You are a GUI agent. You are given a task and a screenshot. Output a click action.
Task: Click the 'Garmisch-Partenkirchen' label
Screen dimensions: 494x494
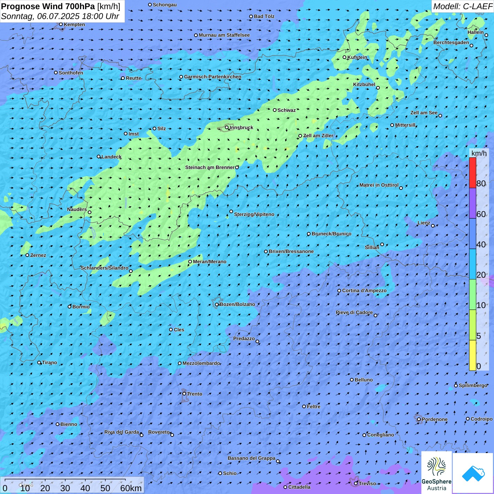[x=213, y=77]
